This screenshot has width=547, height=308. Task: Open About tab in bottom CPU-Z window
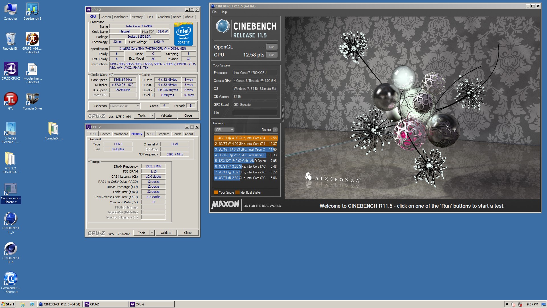click(x=189, y=134)
